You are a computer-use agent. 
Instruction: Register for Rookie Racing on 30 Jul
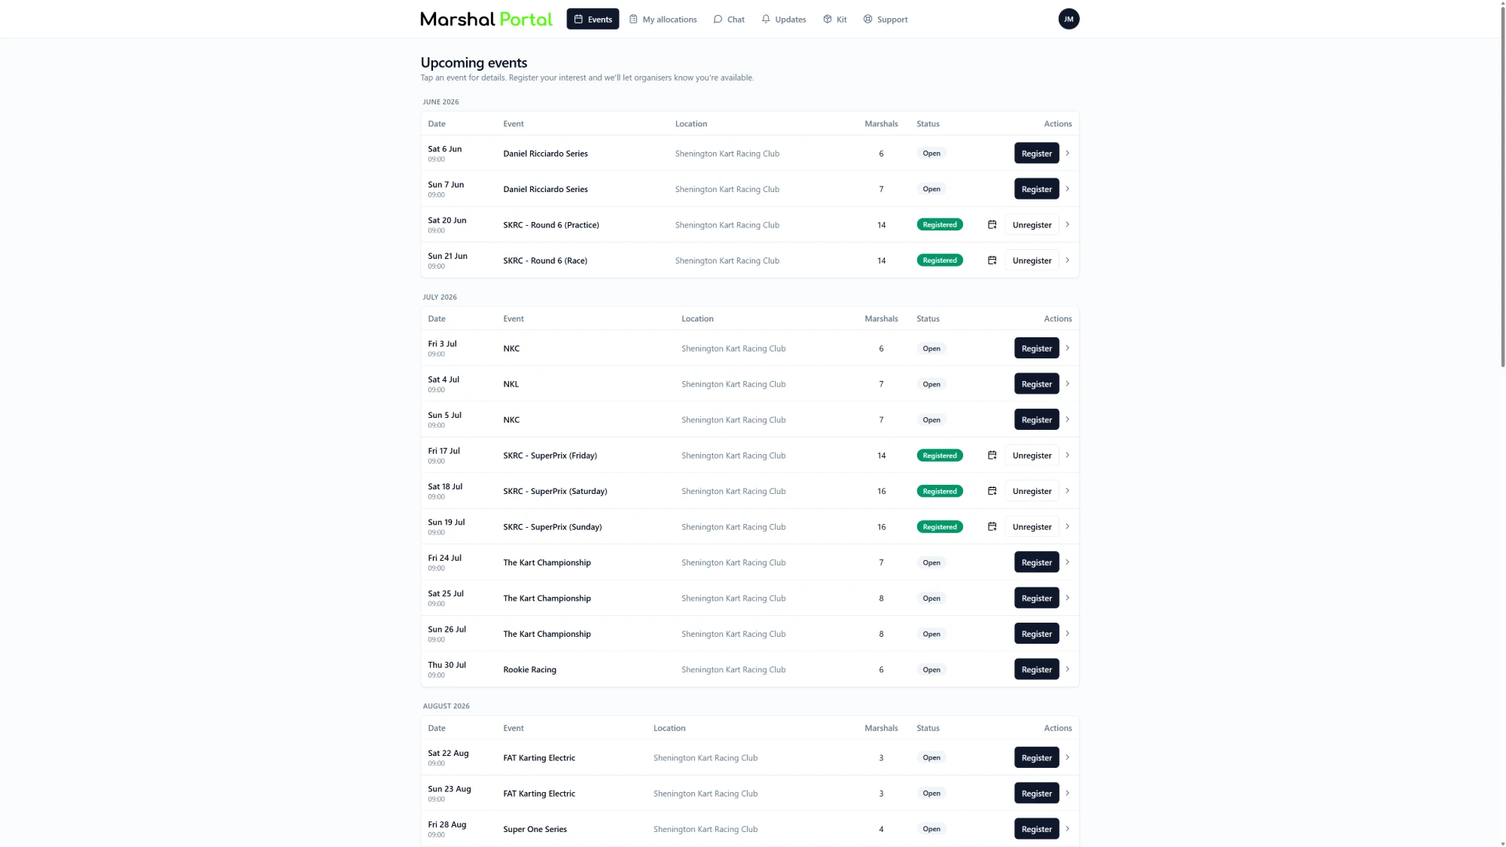1036,669
